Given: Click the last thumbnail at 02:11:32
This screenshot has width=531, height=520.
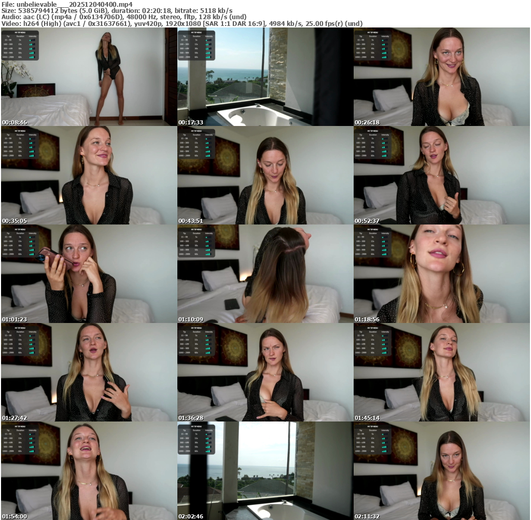Looking at the screenshot, I should click(x=441, y=471).
